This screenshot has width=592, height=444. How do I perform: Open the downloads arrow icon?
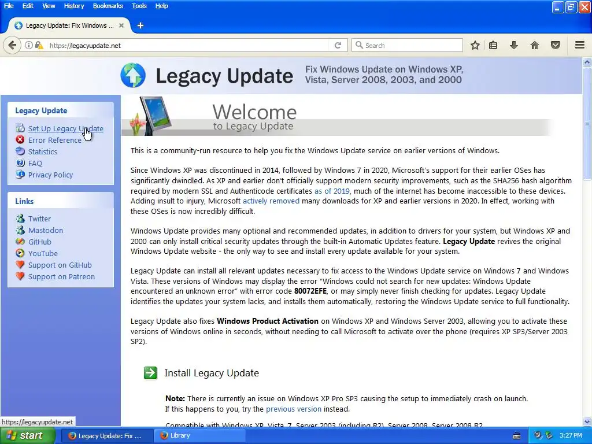tap(514, 45)
